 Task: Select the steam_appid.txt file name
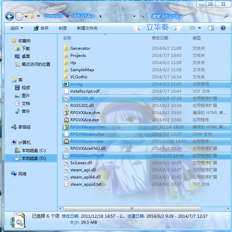tap(86, 184)
